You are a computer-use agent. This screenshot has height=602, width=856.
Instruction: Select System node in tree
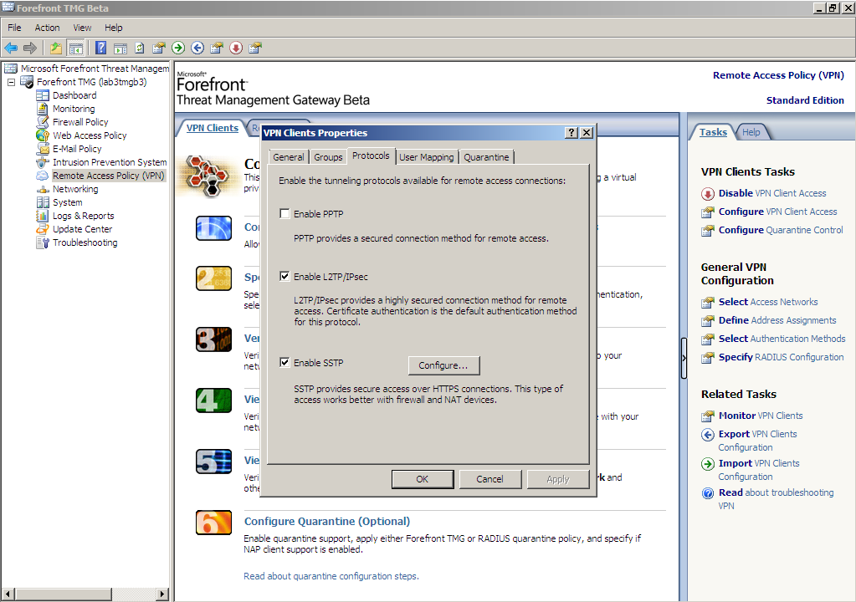[x=68, y=202]
